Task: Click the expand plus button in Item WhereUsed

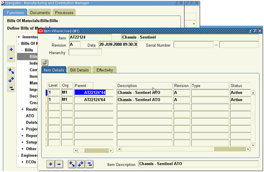Action: tap(51, 164)
